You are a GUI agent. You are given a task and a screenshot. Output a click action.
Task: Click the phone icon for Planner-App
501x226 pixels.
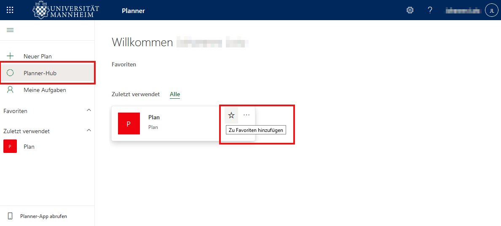[10, 216]
